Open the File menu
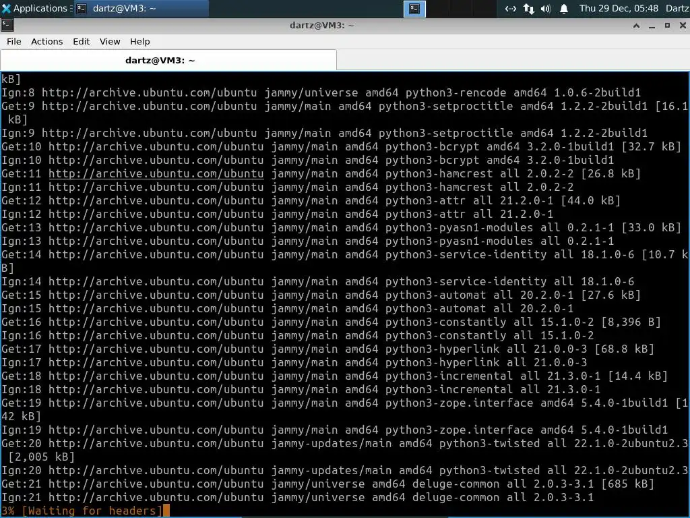 click(x=13, y=41)
